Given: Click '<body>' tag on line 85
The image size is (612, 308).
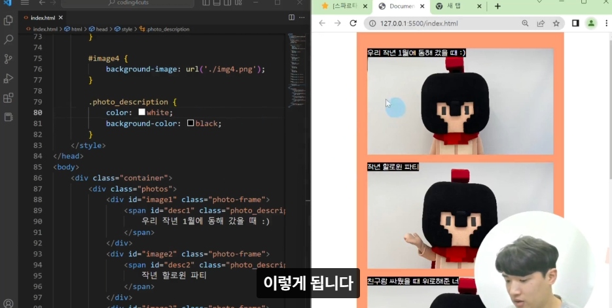Looking at the screenshot, I should (x=66, y=167).
